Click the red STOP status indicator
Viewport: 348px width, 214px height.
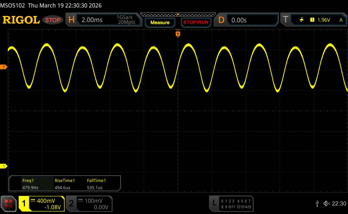53,20
